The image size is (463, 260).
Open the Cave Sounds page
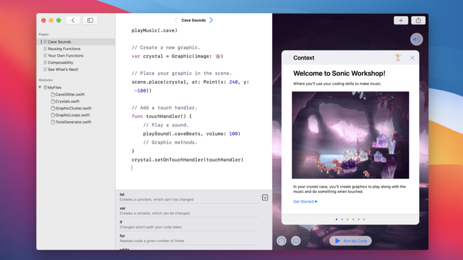coord(76,42)
